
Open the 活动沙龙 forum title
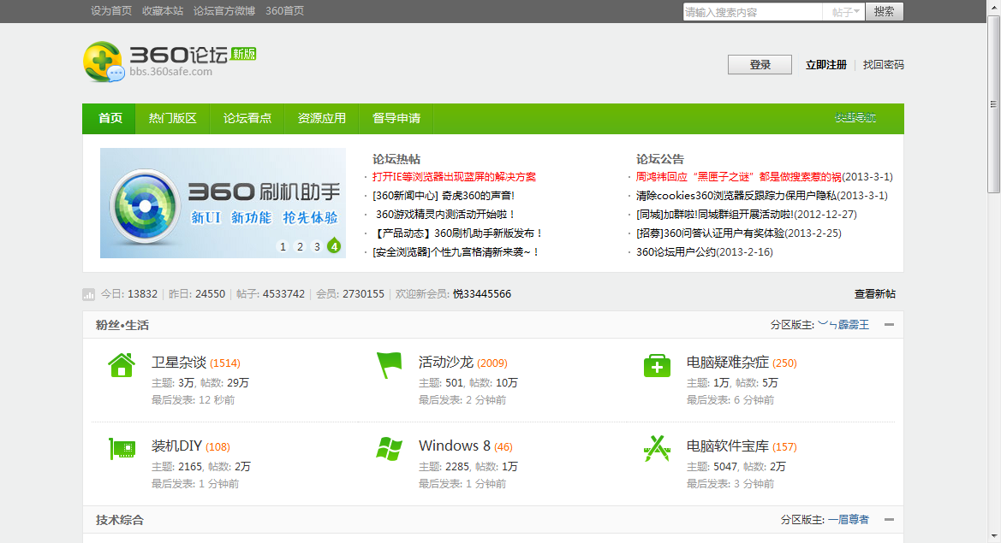[446, 362]
